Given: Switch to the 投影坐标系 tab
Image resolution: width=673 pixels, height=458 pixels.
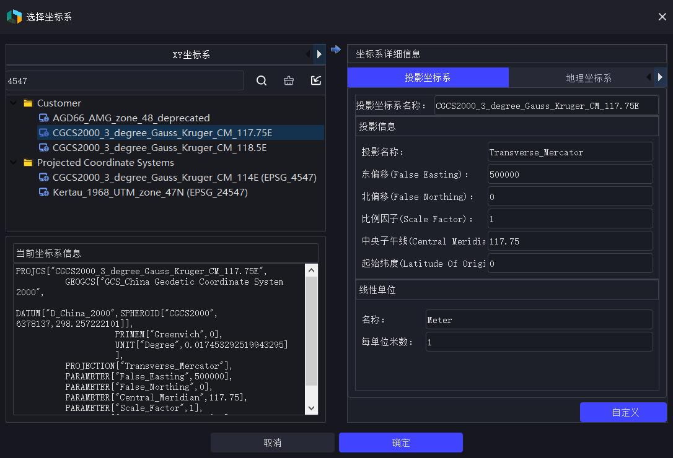Looking at the screenshot, I should (x=428, y=77).
